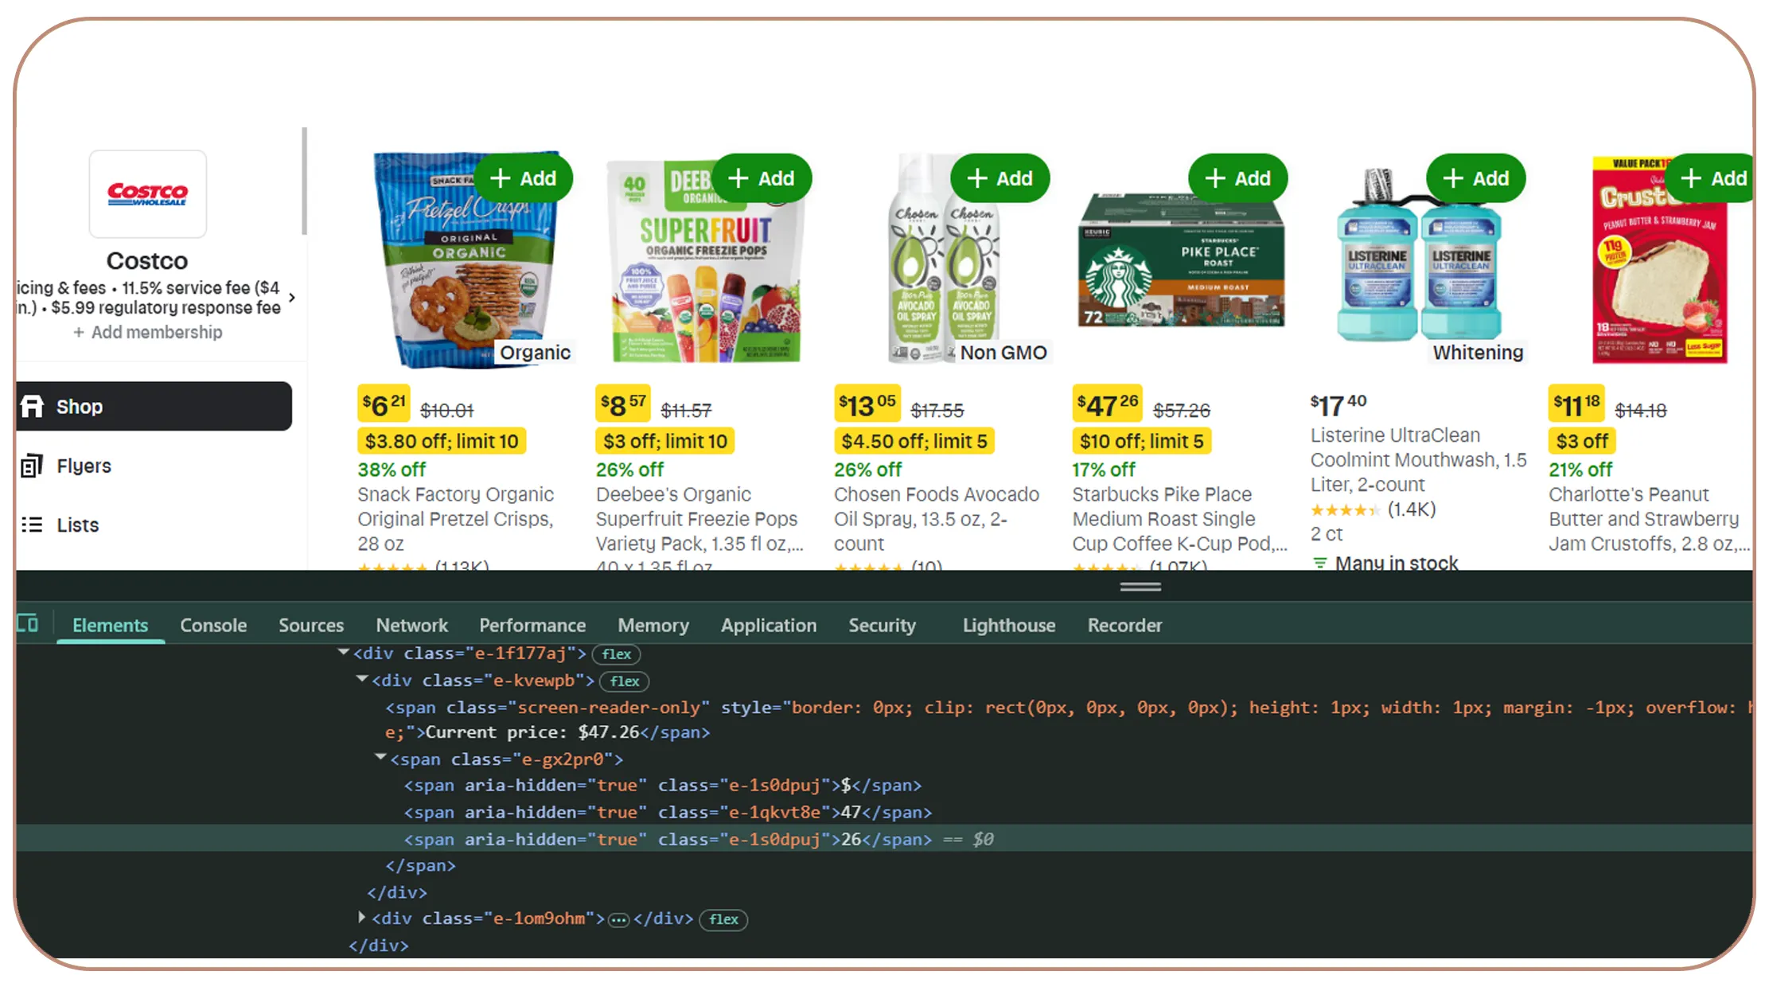Click the $47.26 price label
This screenshot has width=1769, height=987.
[1107, 404]
